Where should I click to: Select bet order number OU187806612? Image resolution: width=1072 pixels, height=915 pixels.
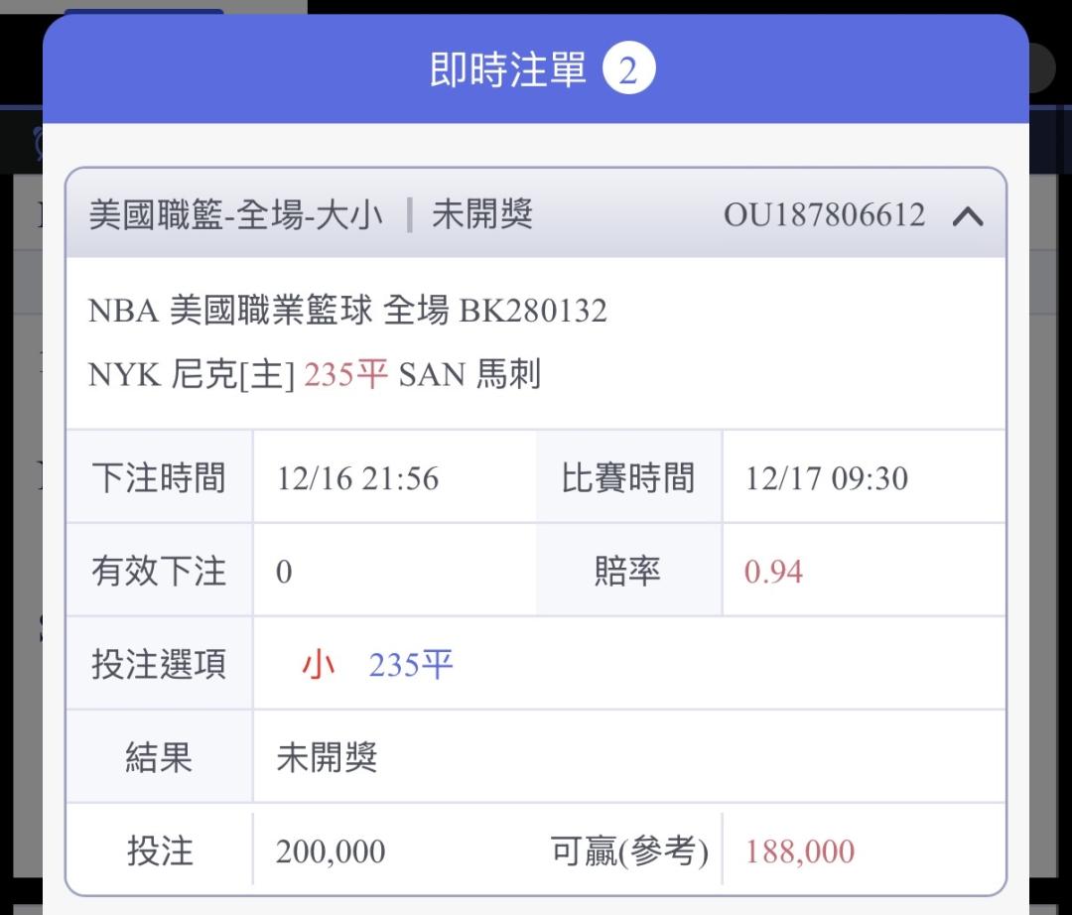click(824, 215)
